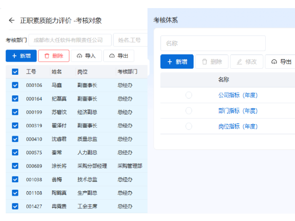Image resolution: width=295 pixels, height=221 pixels.
Task: Uncheck the row for 000164
Action: (x=15, y=99)
